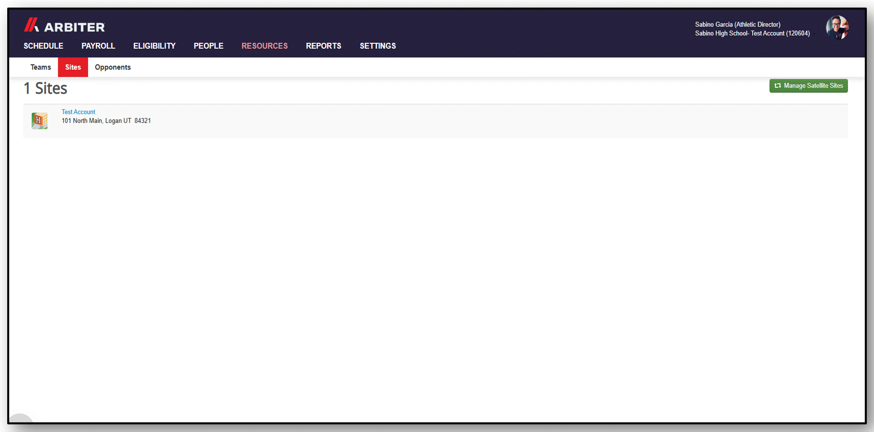
Task: Open the user profile avatar
Action: [x=837, y=28]
